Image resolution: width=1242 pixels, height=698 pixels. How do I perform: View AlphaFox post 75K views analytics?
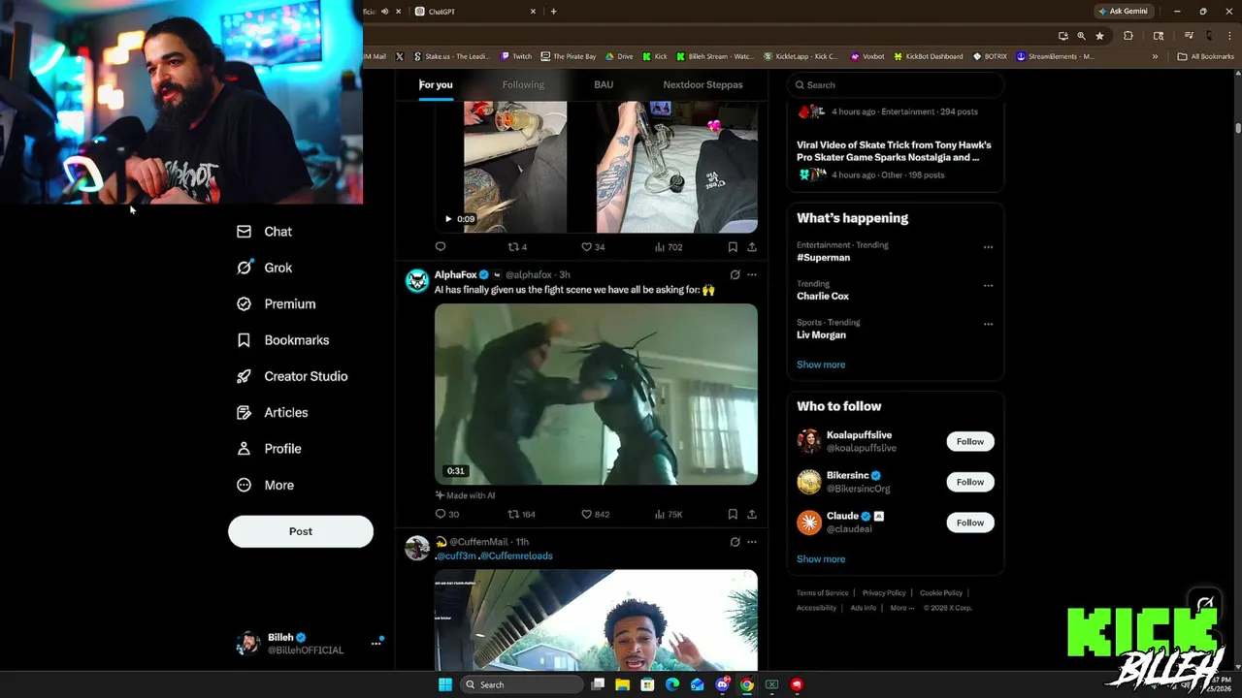click(x=669, y=514)
